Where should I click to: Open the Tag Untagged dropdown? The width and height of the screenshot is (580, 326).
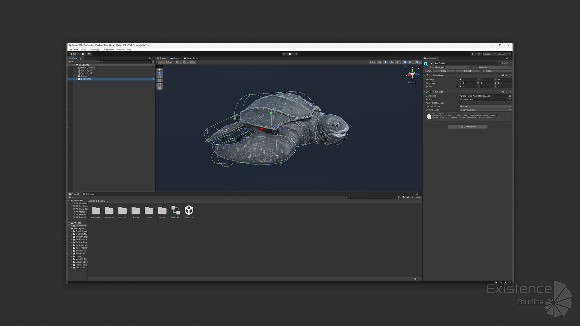(x=451, y=67)
